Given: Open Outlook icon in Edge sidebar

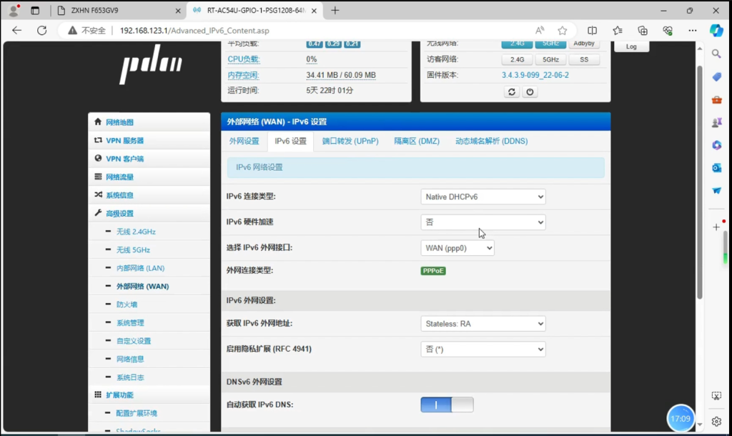Looking at the screenshot, I should click(716, 168).
